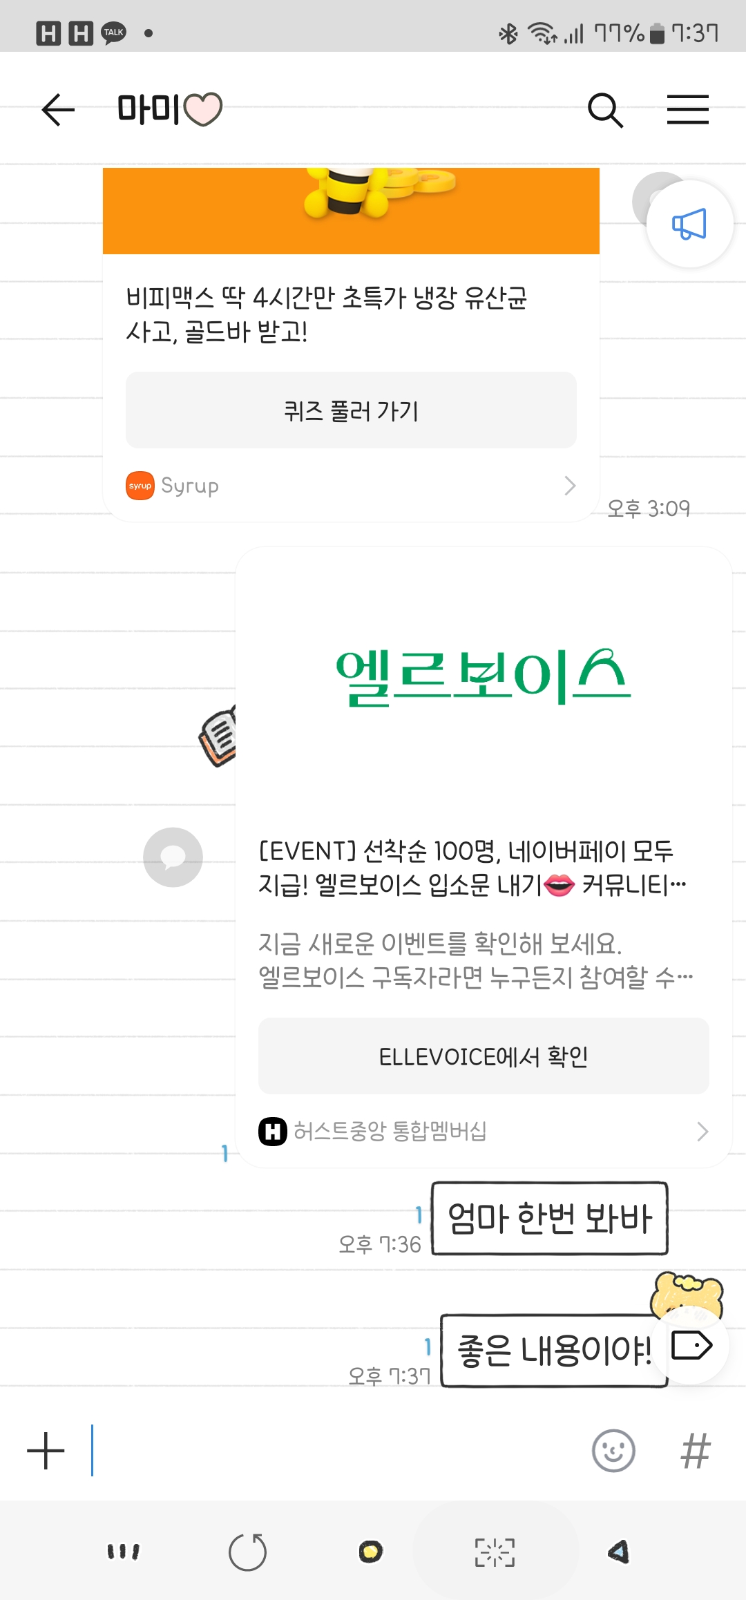Open chat search with the magnifier icon
This screenshot has width=746, height=1600.
click(x=605, y=110)
